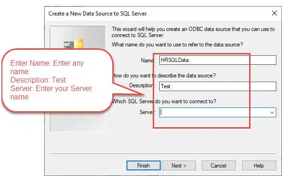Click the Description field containing Test
This screenshot has height=176, width=282.
click(218, 86)
